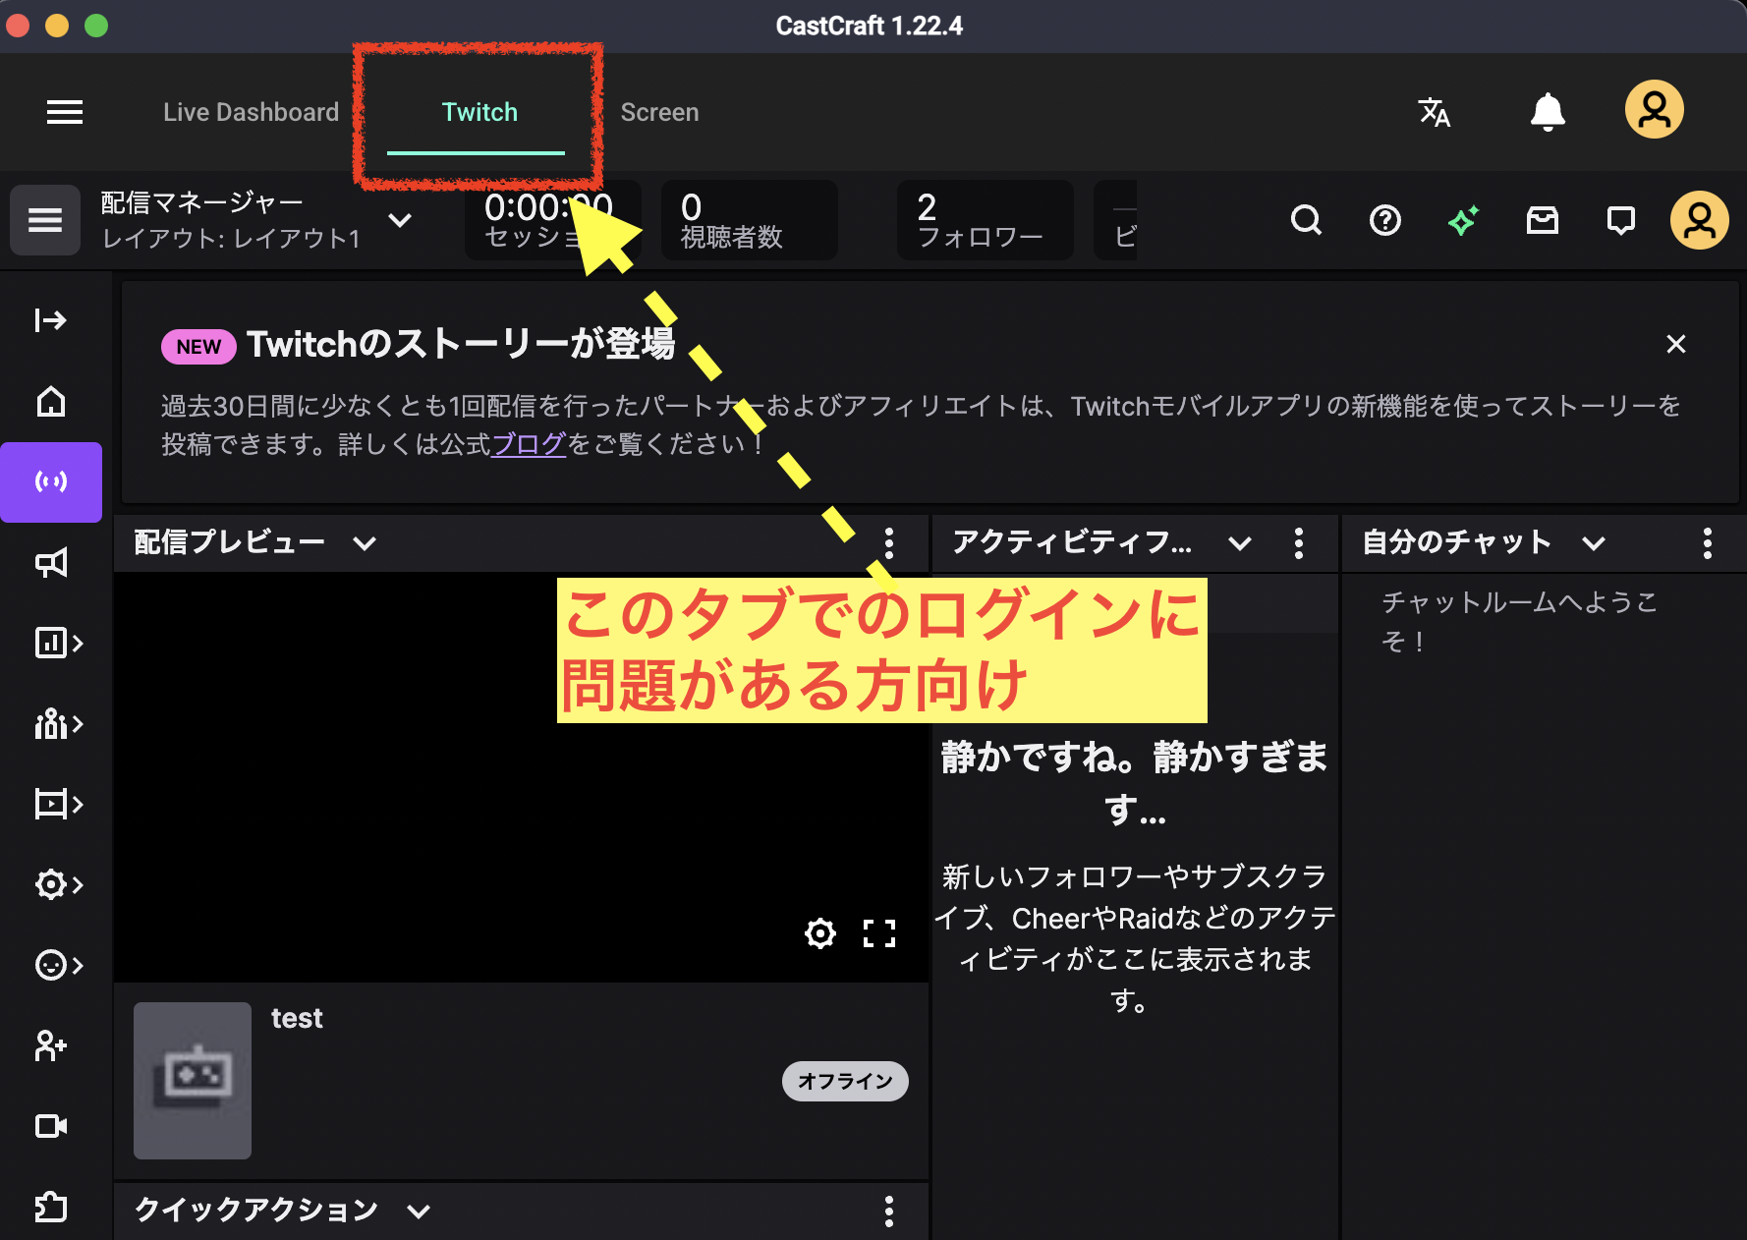Click the green sparkle icon
This screenshot has width=1747, height=1240.
pos(1464,220)
